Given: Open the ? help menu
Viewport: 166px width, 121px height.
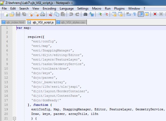Looking at the screenshot, I should 144,9.
